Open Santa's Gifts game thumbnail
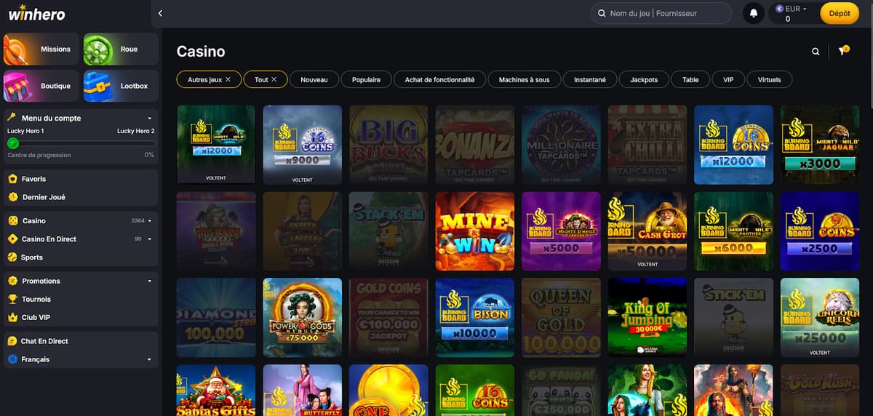Screen dimensions: 873x416 tap(216, 390)
